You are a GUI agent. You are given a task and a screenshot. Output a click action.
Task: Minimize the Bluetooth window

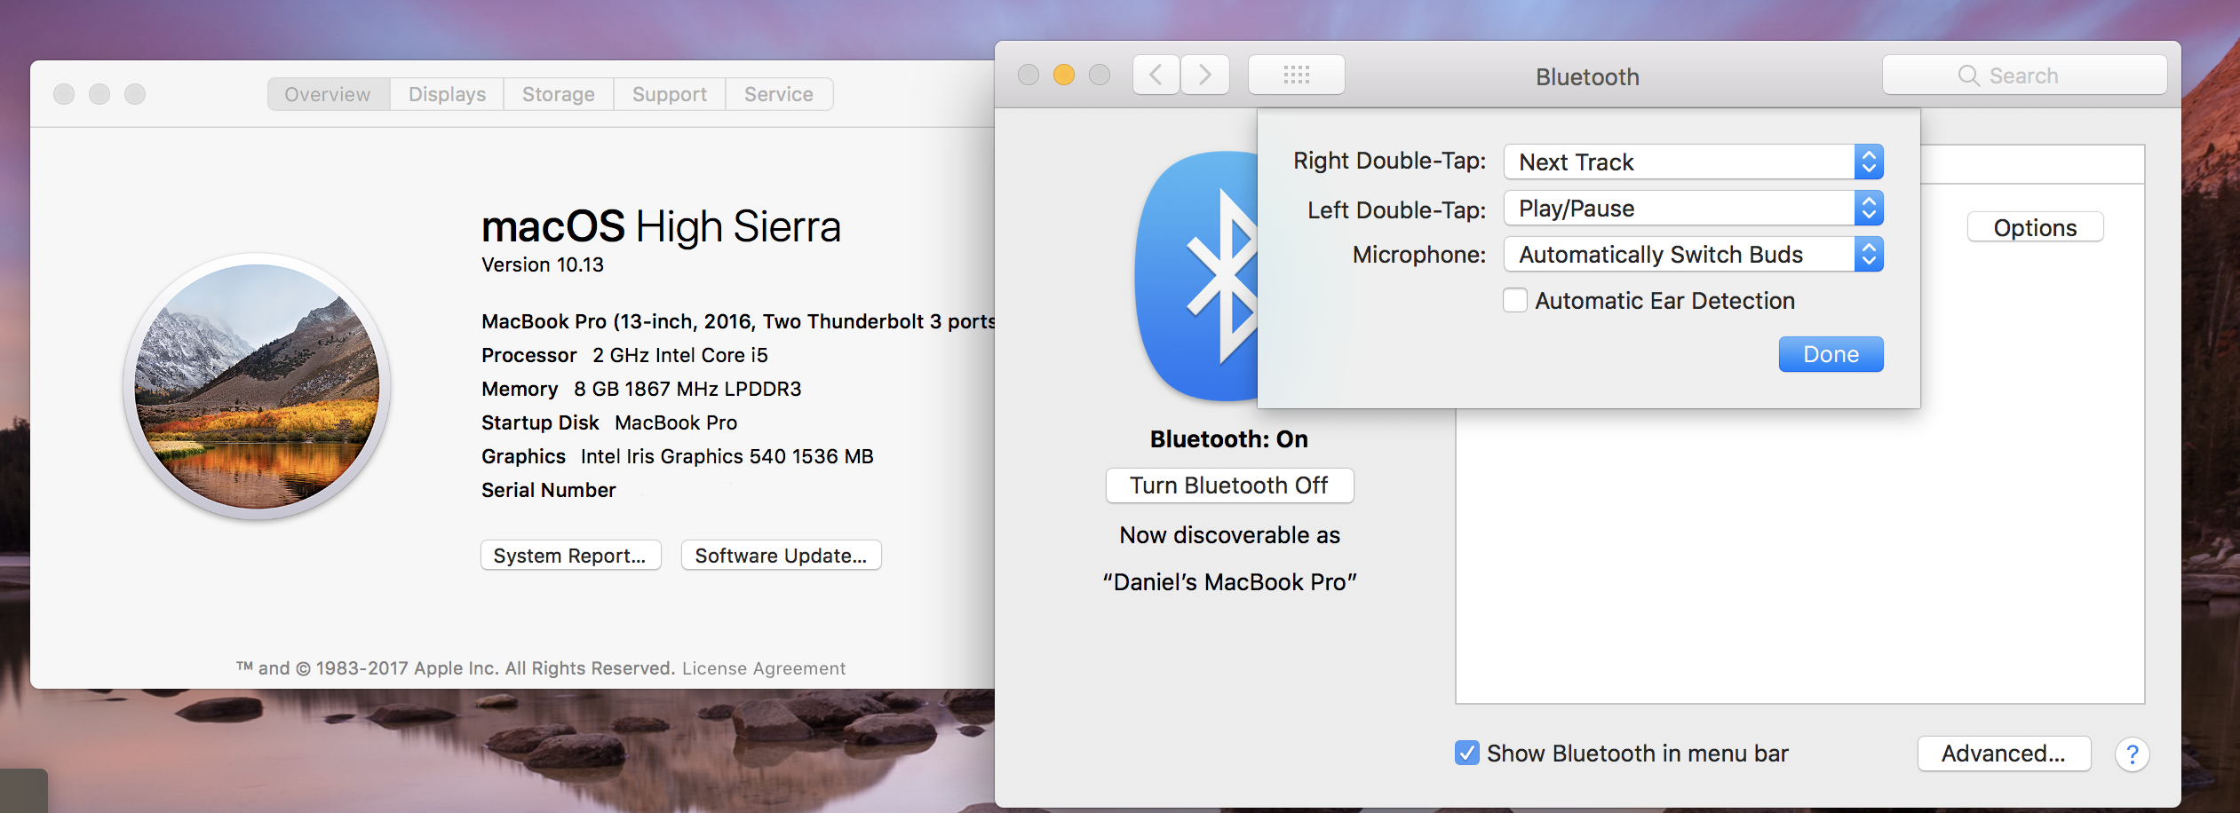click(1064, 75)
